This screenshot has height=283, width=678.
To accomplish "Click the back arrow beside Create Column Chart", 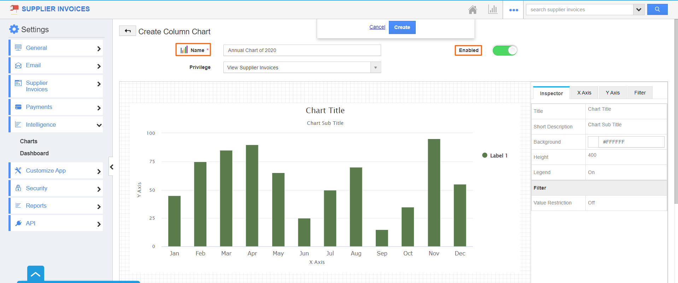I will coord(128,31).
